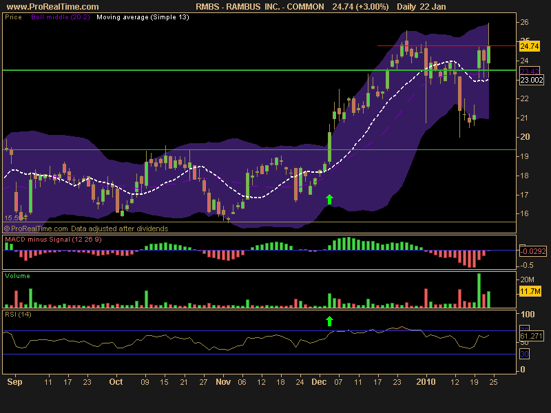The width and height of the screenshot is (551, 413).
Task: Click the Sep date axis label
Action: [x=14, y=382]
